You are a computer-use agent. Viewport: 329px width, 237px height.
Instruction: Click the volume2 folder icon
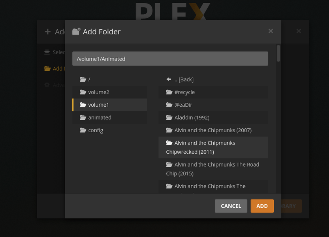[x=83, y=92]
